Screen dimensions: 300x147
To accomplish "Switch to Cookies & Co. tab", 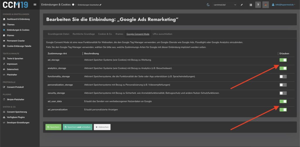I will [x=105, y=34].
